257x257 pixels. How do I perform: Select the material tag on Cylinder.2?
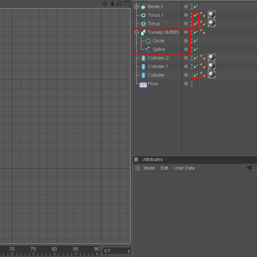[x=212, y=57]
